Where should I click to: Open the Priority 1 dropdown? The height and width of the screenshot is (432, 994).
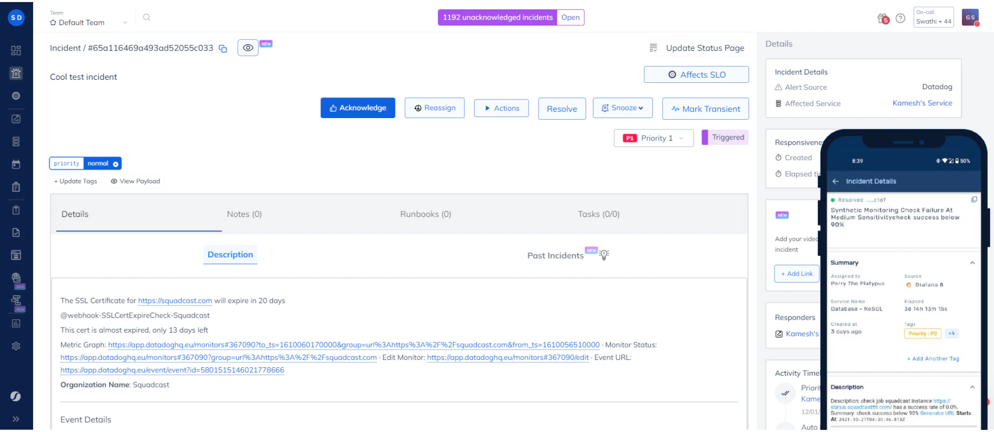point(653,138)
